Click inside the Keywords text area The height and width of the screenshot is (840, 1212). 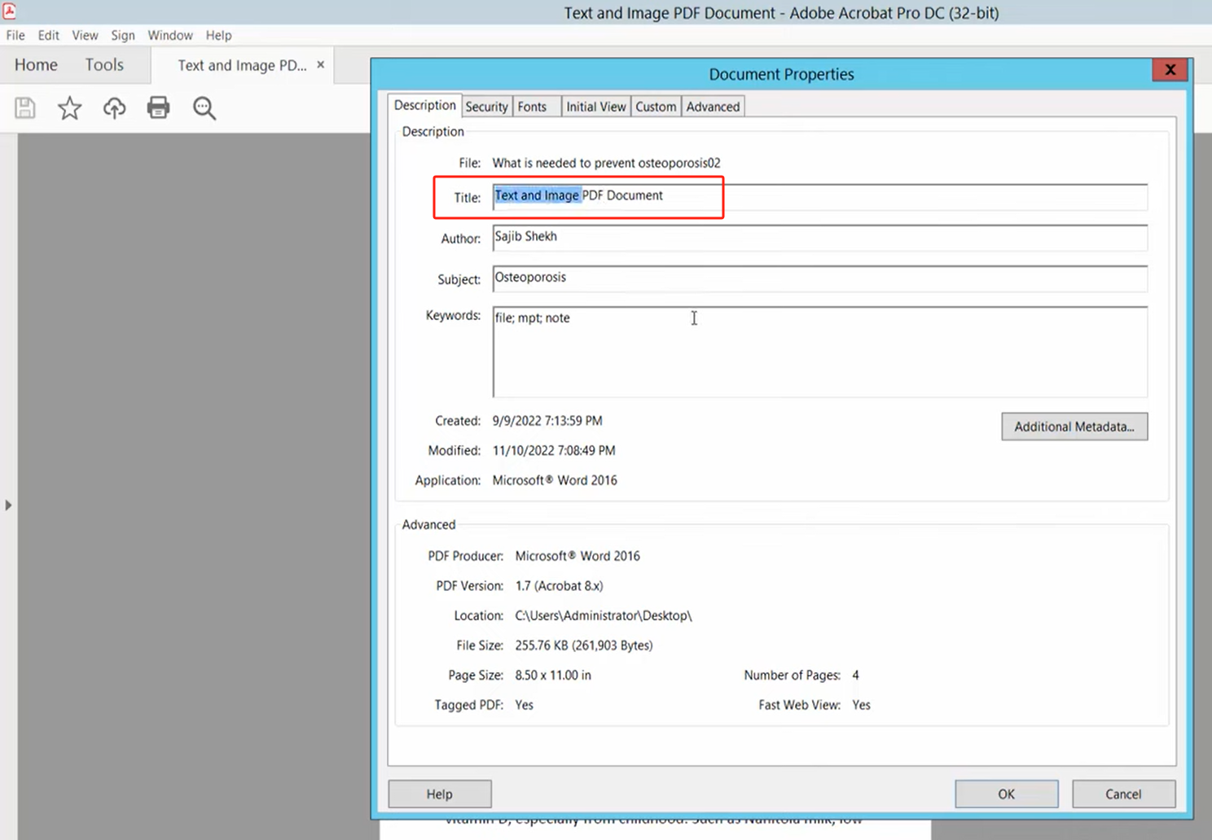click(820, 352)
